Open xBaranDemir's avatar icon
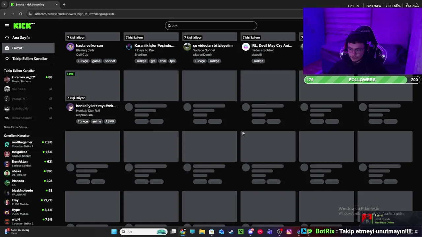 point(187,47)
